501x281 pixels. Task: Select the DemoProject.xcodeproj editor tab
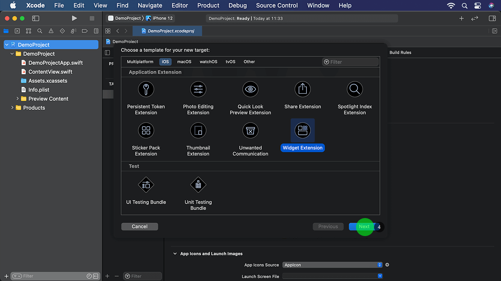point(168,31)
